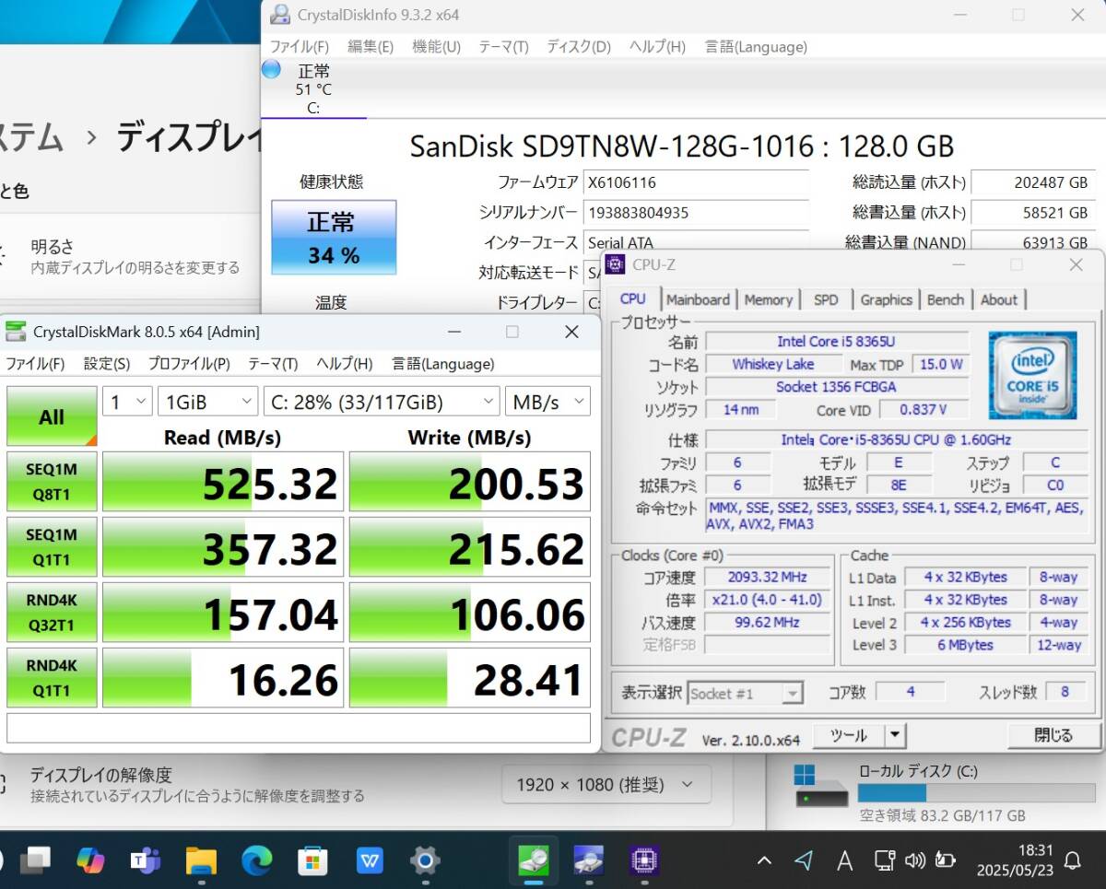
Task: Open CrystalDiskMark 言語(Language) menu
Action: (x=443, y=364)
